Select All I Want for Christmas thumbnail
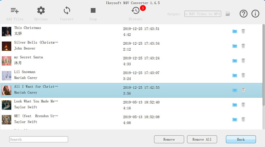This screenshot has height=147, width=265. point(7,90)
